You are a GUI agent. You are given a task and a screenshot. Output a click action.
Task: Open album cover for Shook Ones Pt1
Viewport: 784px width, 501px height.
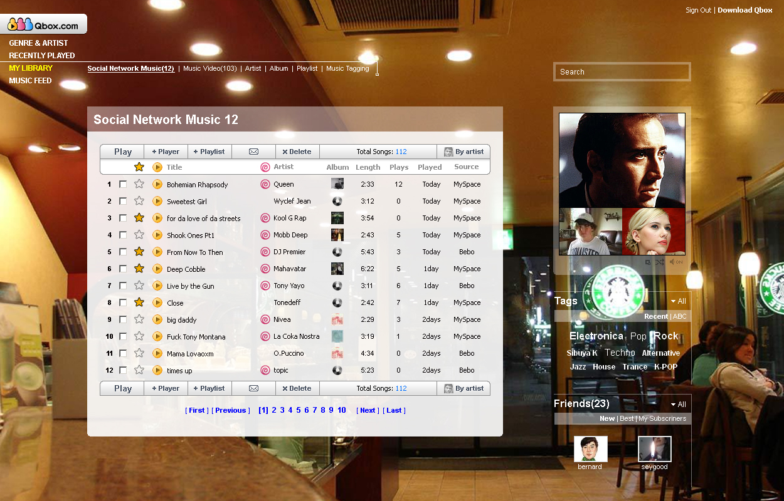(x=337, y=235)
